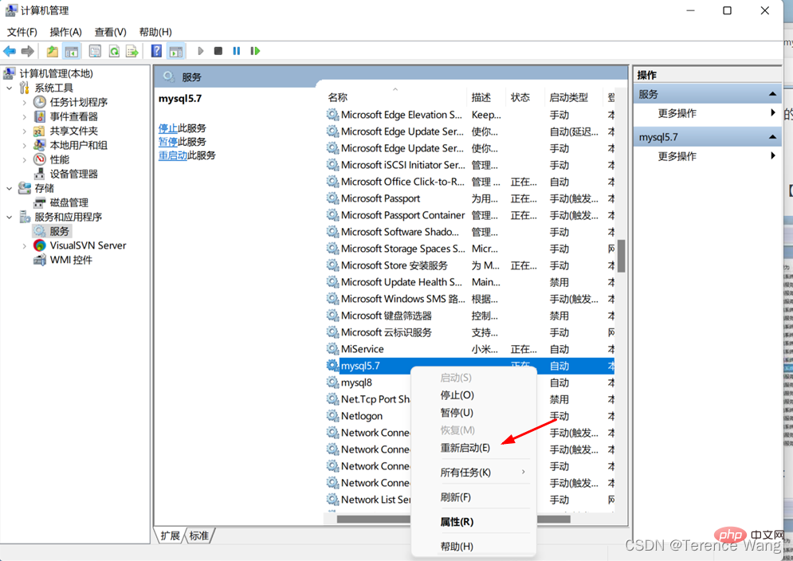The width and height of the screenshot is (793, 561).
Task: Toggle the console tree visibility
Action: point(70,50)
